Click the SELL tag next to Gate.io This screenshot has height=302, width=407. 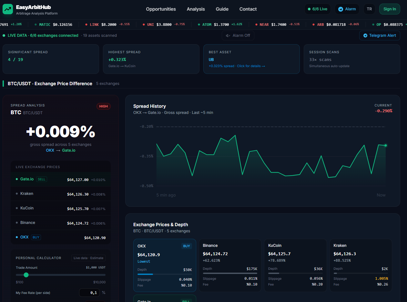pos(41,179)
